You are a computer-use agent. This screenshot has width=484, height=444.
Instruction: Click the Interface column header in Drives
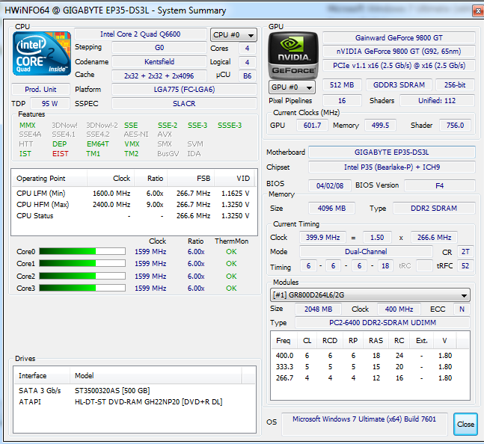42,375
